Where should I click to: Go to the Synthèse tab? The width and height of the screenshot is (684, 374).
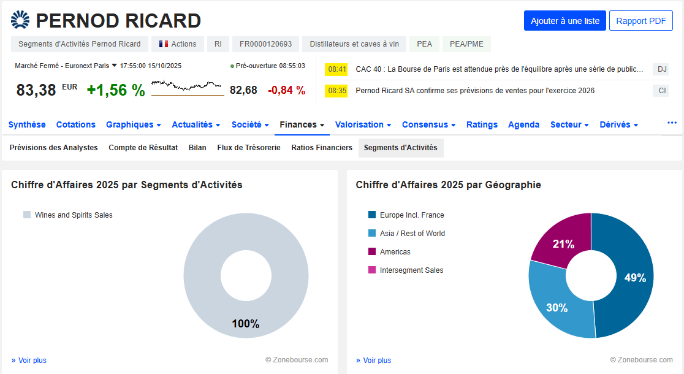tap(27, 125)
